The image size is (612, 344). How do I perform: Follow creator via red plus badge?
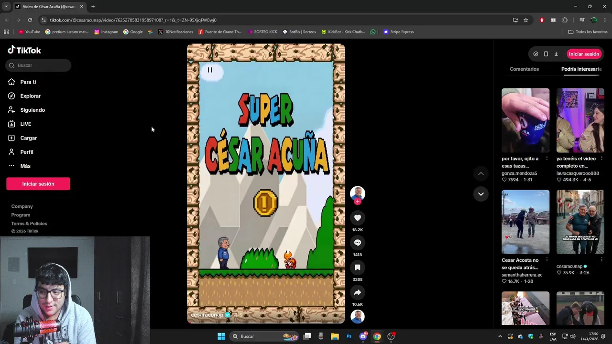point(358,202)
